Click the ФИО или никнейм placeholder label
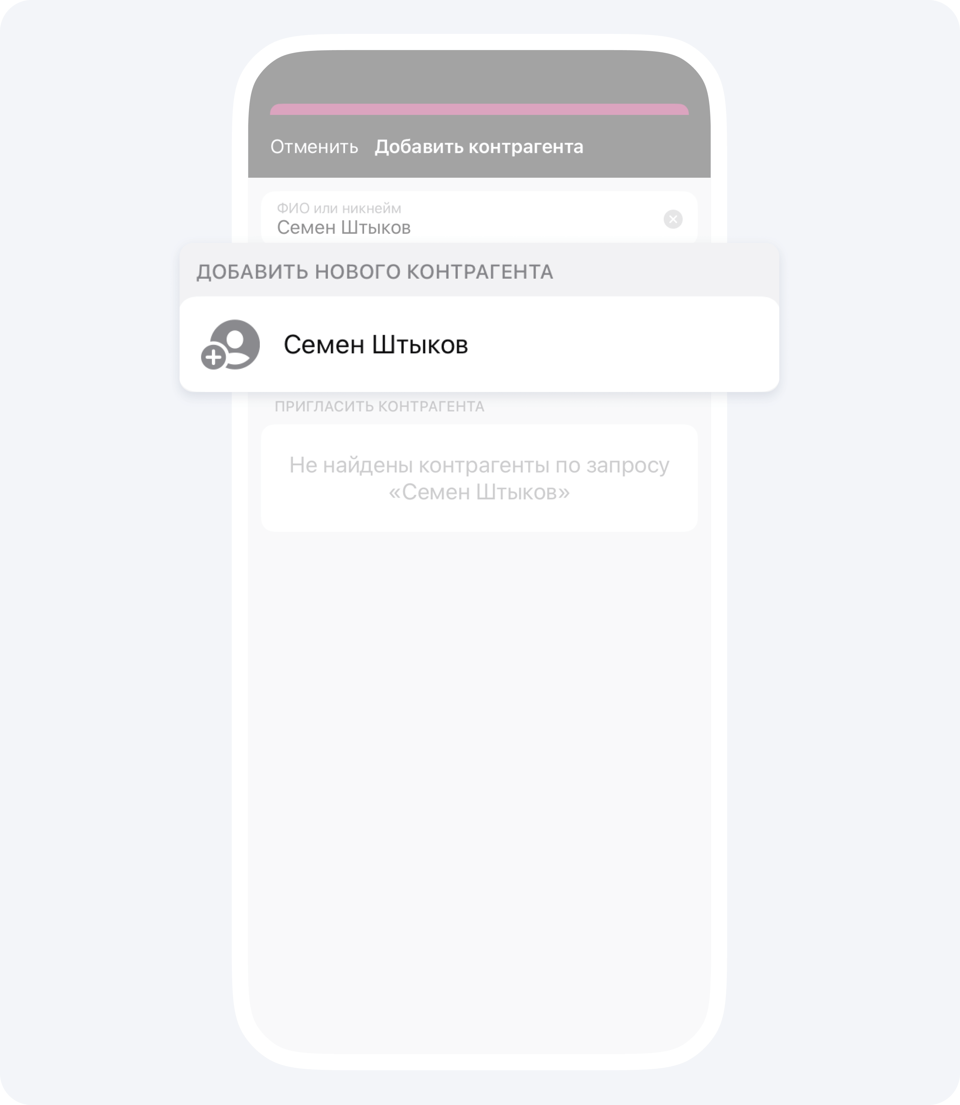This screenshot has height=1105, width=960. [x=338, y=209]
